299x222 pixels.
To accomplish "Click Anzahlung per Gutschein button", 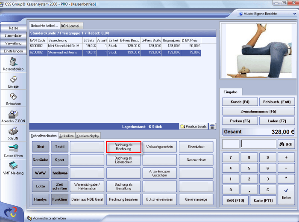I will click(x=159, y=173).
